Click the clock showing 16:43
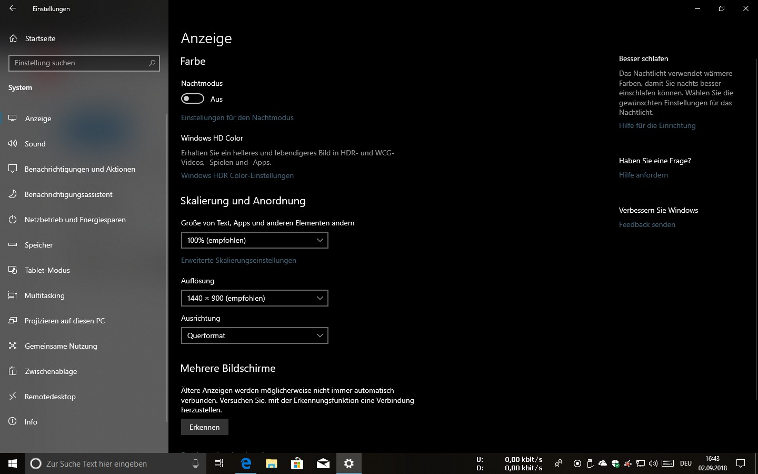 pos(713,463)
